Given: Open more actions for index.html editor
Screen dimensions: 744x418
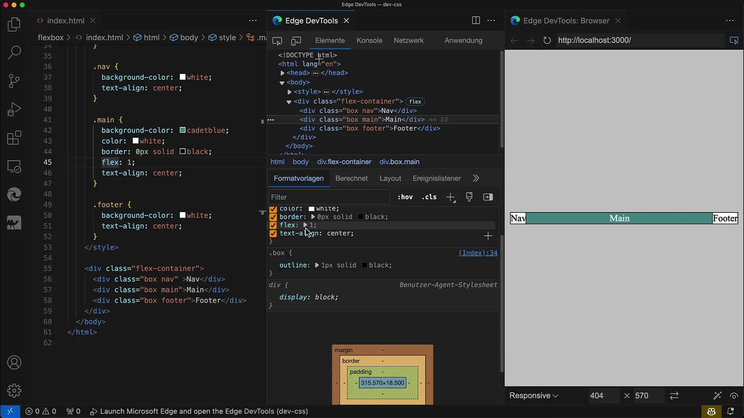Looking at the screenshot, I should coord(253,21).
